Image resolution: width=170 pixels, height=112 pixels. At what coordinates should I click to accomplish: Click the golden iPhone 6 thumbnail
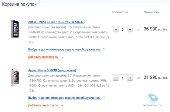point(15,77)
